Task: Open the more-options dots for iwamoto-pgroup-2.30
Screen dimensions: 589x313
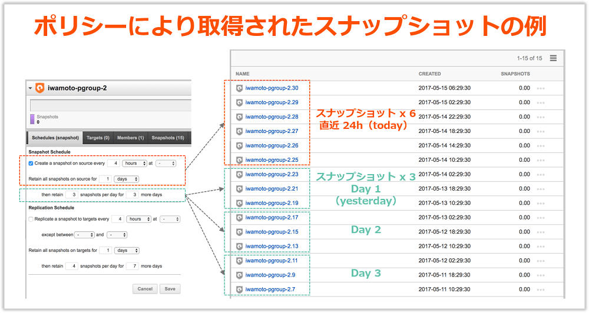Action: [541, 89]
